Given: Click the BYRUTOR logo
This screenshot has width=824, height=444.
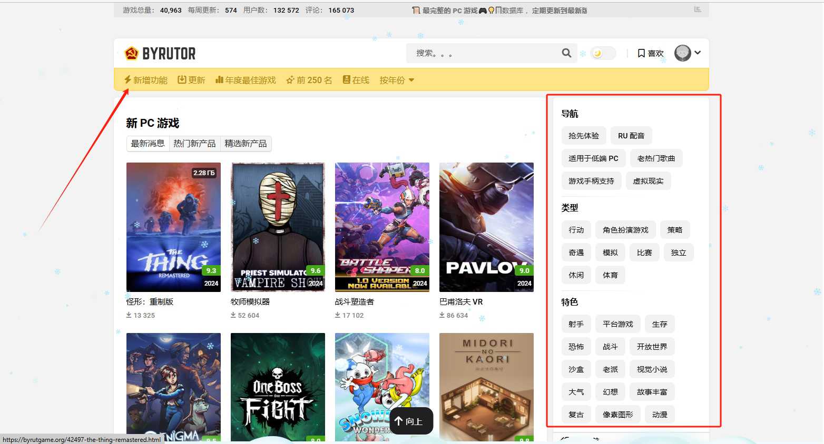Looking at the screenshot, I should click(160, 54).
